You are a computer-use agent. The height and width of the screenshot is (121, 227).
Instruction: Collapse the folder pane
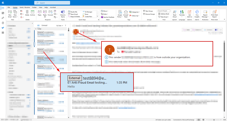click(32, 23)
